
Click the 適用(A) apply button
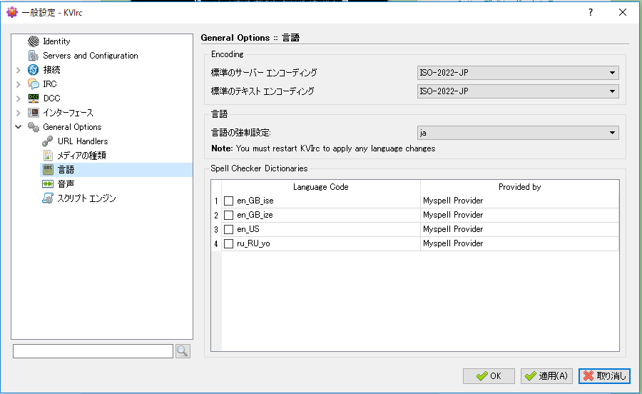(546, 376)
